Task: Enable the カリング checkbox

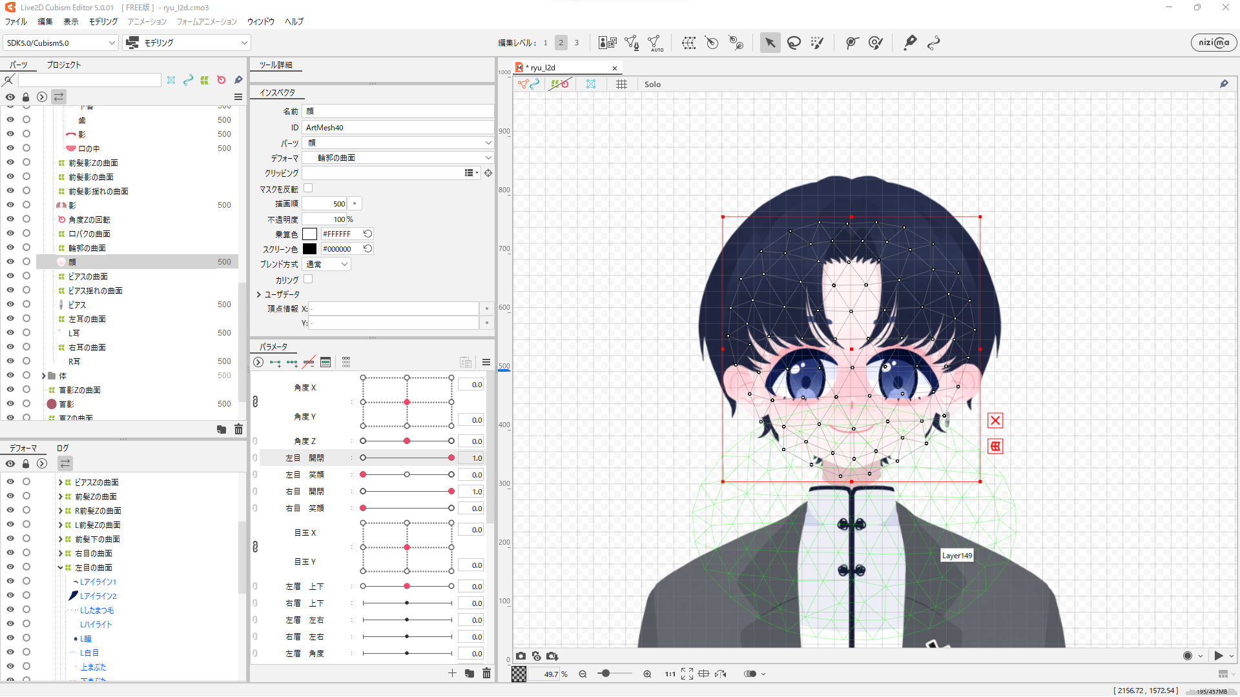Action: pos(308,279)
